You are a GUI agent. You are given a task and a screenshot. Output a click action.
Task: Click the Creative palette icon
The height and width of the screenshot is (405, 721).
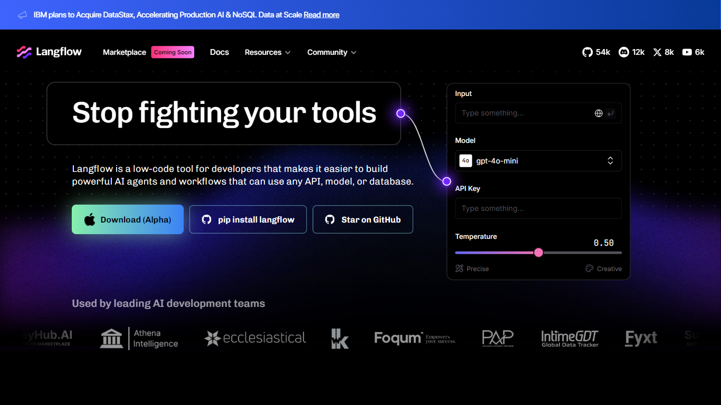click(590, 268)
